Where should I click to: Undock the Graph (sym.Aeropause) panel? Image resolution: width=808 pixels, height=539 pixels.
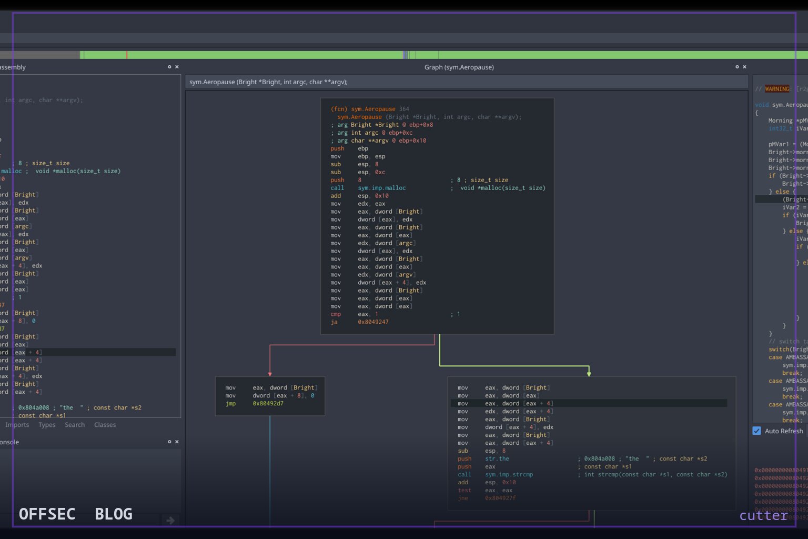737,67
